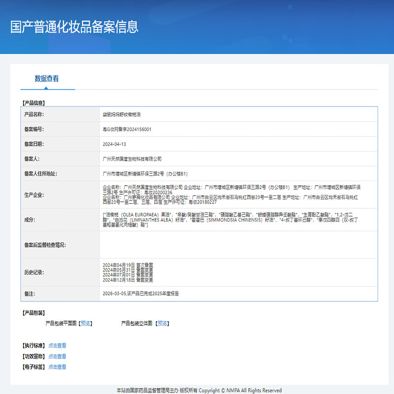394x394 pixels.
Task: Click the 产品名称 row label
Action: click(x=34, y=114)
